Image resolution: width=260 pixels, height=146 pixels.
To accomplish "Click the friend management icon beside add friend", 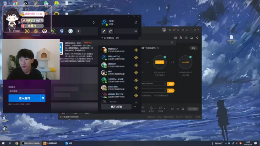I will click(110, 31).
